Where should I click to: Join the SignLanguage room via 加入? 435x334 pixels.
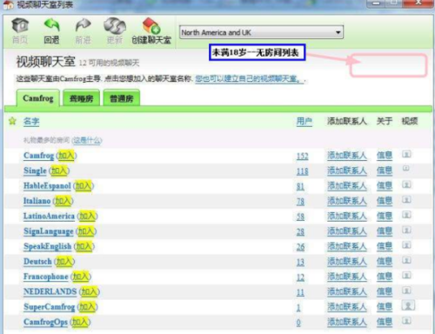(86, 231)
